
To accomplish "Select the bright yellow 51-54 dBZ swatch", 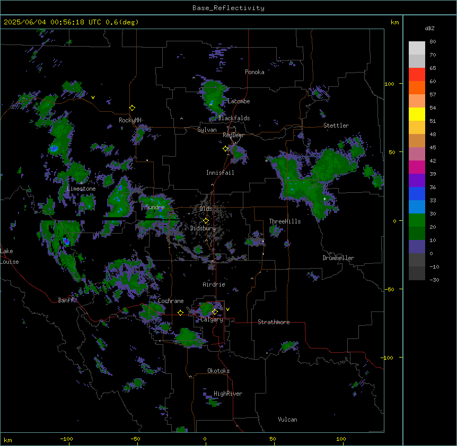I will coord(417,114).
